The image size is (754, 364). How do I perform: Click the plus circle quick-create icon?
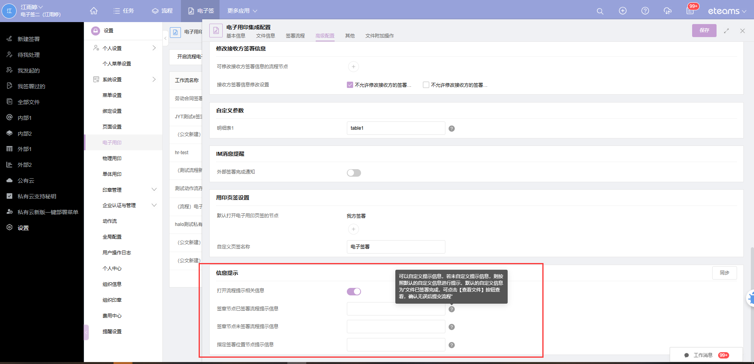point(623,11)
